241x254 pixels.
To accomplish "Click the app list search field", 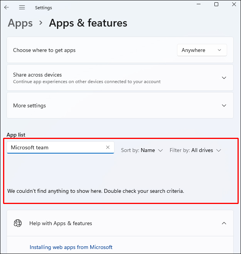I will coord(56,147).
